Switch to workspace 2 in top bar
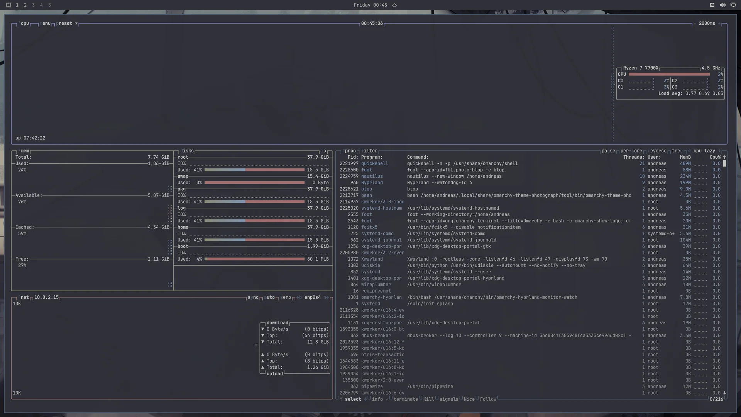 pyautogui.click(x=25, y=5)
